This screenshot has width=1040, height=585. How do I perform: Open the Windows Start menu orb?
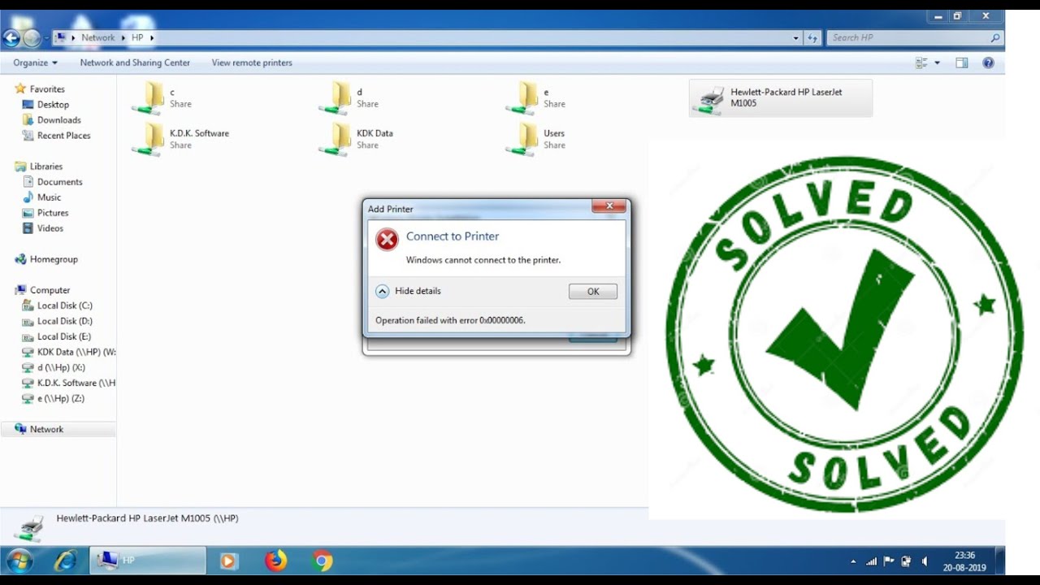pyautogui.click(x=19, y=561)
